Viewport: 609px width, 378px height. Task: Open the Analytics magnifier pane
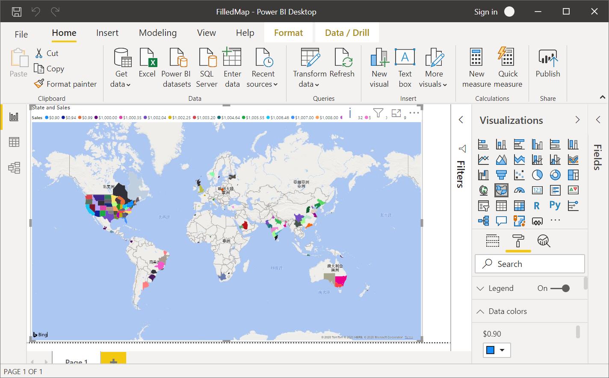pyautogui.click(x=544, y=241)
